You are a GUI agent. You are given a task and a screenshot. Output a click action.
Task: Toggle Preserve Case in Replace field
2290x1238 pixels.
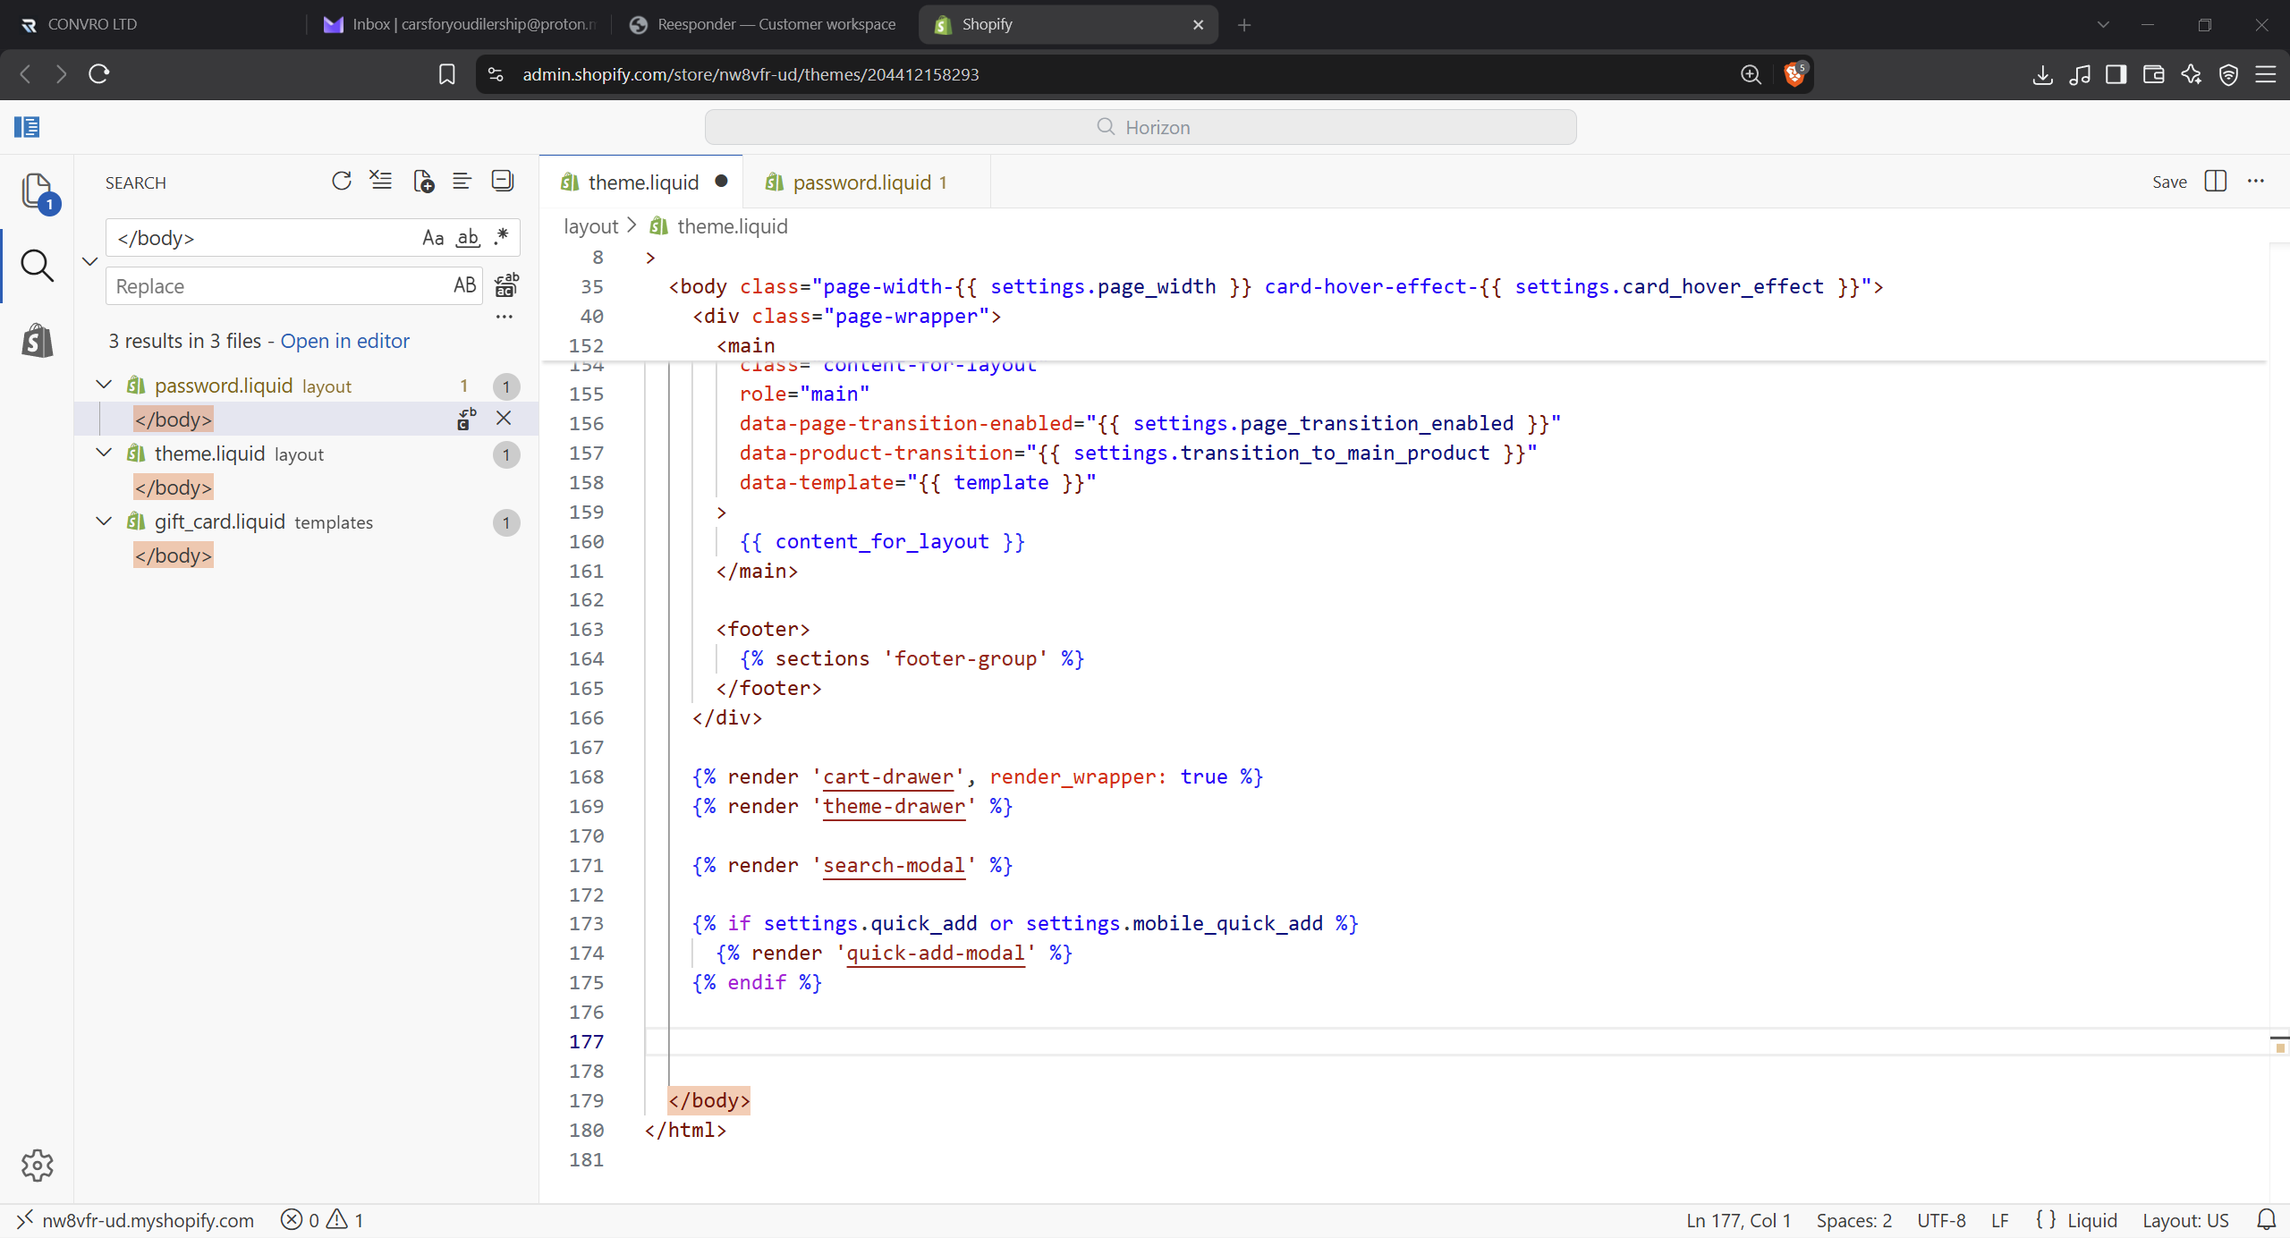(x=464, y=285)
